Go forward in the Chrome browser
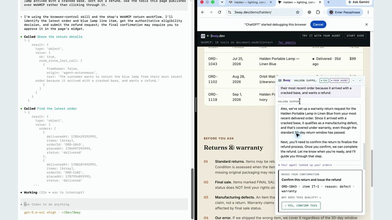This screenshot has height=220, width=392. [211, 12]
